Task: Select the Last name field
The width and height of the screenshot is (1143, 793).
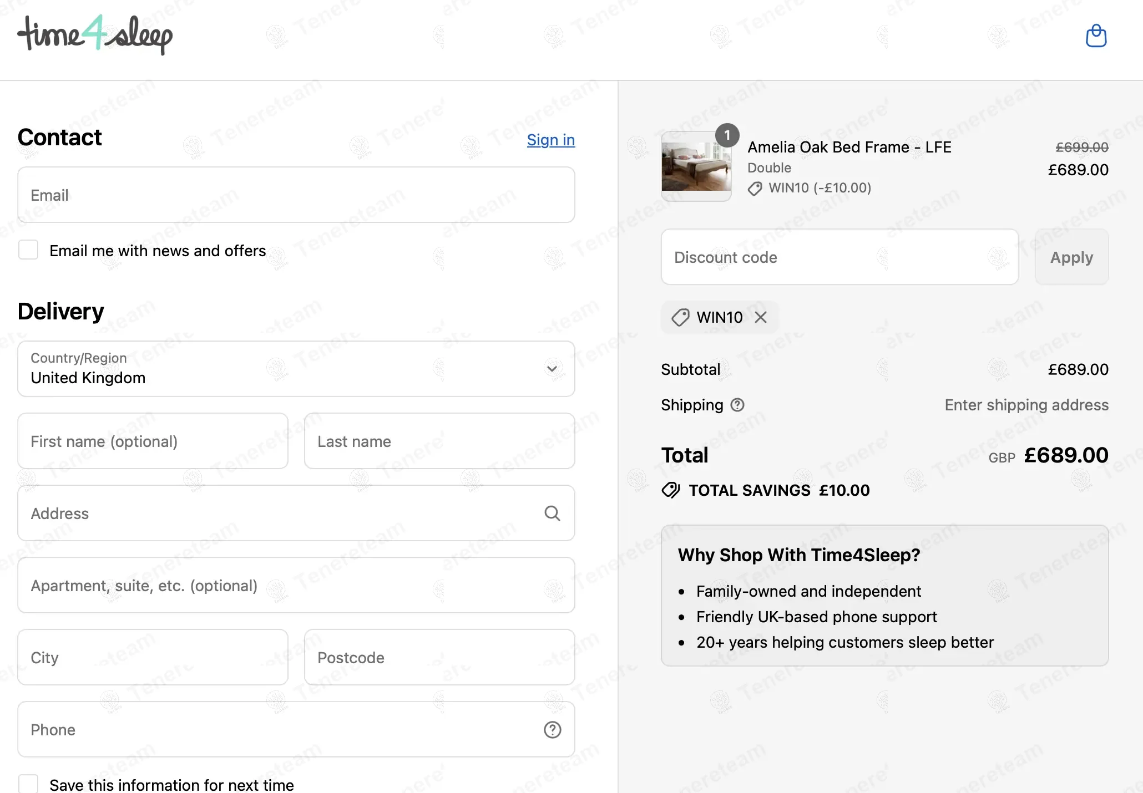Action: point(439,441)
